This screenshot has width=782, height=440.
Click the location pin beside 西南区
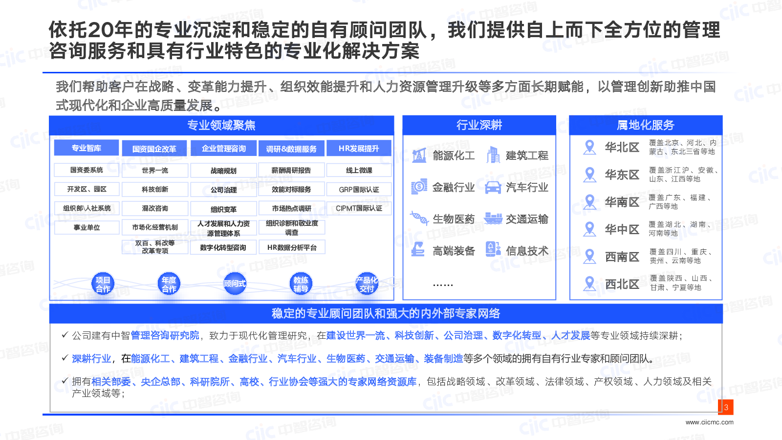(590, 257)
